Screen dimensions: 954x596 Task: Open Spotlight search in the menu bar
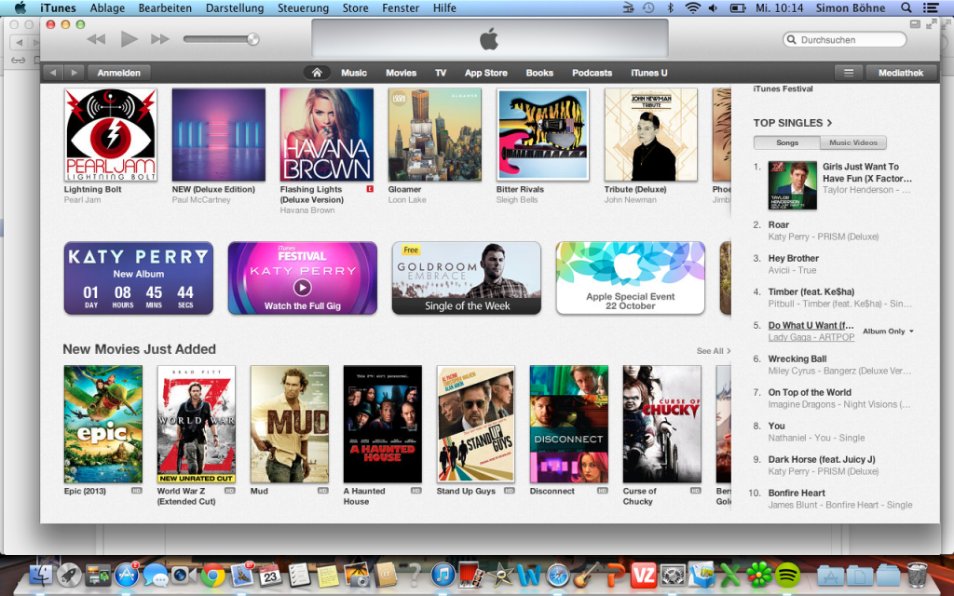pos(906,7)
